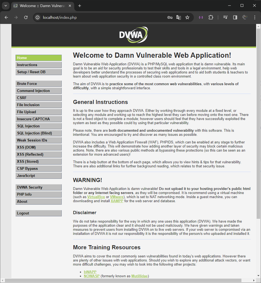Open the Command Injection module
The height and width of the screenshot is (283, 261).
pos(39,91)
